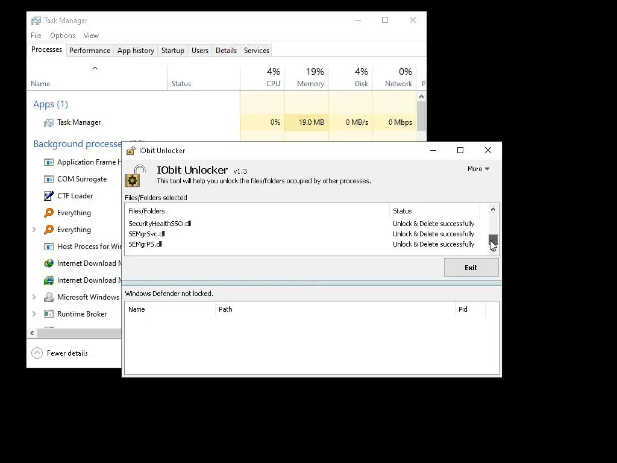Click the Task Manager app row icon
The height and width of the screenshot is (463, 617).
(x=49, y=123)
